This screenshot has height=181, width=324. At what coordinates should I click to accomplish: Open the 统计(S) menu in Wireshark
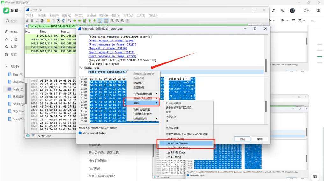[103, 16]
